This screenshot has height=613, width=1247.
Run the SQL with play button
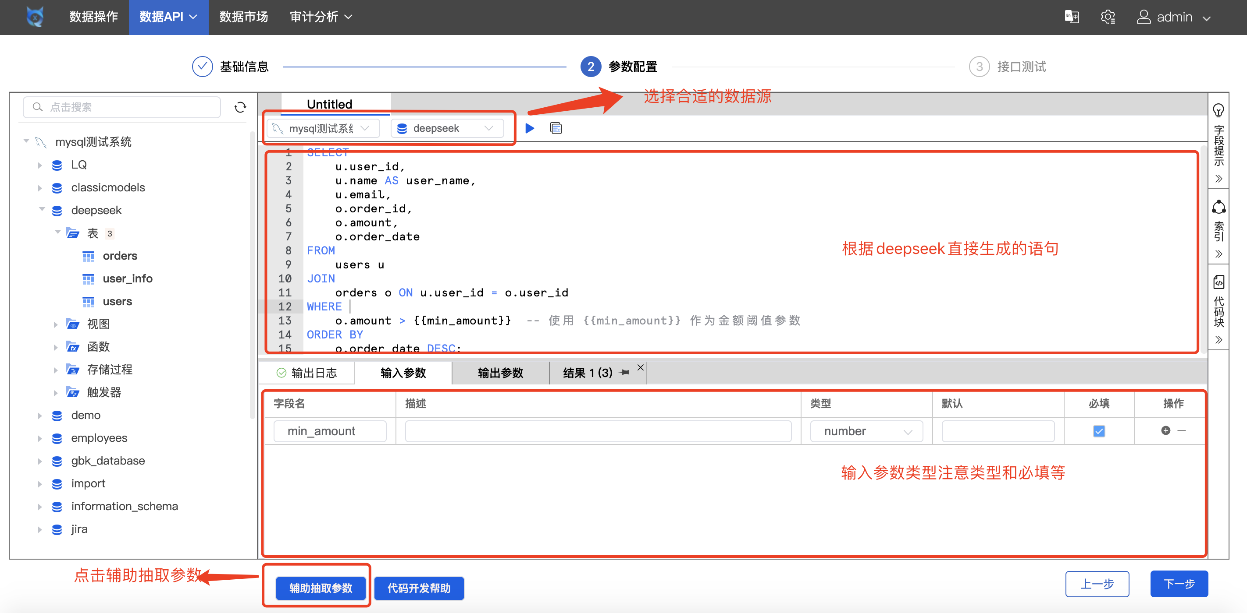(530, 128)
